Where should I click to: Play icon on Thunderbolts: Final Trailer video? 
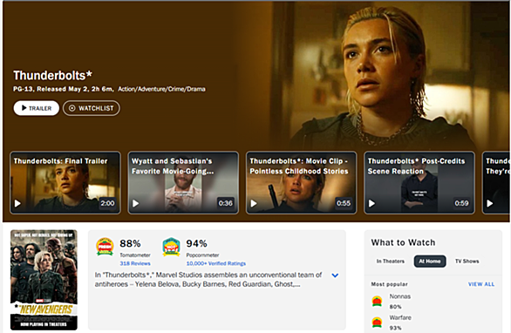pos(17,203)
